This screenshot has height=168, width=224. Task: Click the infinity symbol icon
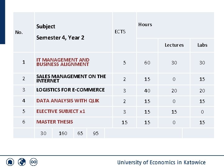pos(34,162)
